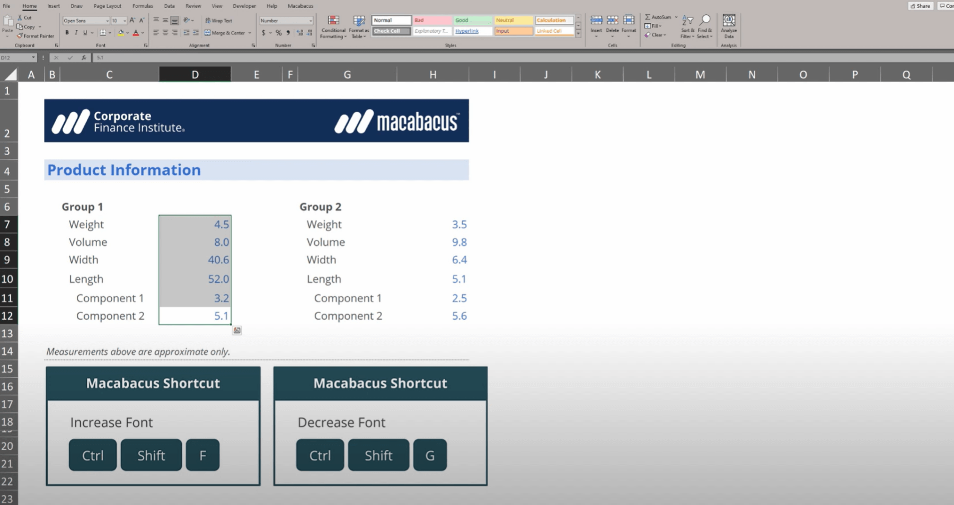Open the Sort & Filter dropdown
The height and width of the screenshot is (505, 954).
pos(687,27)
